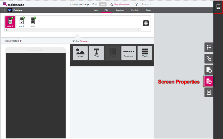Image resolution: width=223 pixels, height=139 pixels.
Task: Open the Tools tab
Action: tap(148, 10)
